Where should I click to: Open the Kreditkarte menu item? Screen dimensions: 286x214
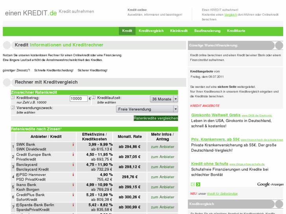point(236,31)
